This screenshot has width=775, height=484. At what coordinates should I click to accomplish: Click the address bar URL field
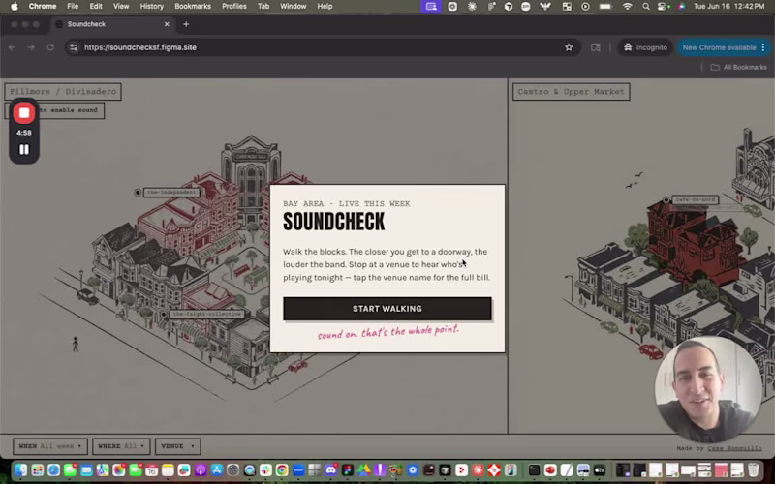pyautogui.click(x=322, y=47)
